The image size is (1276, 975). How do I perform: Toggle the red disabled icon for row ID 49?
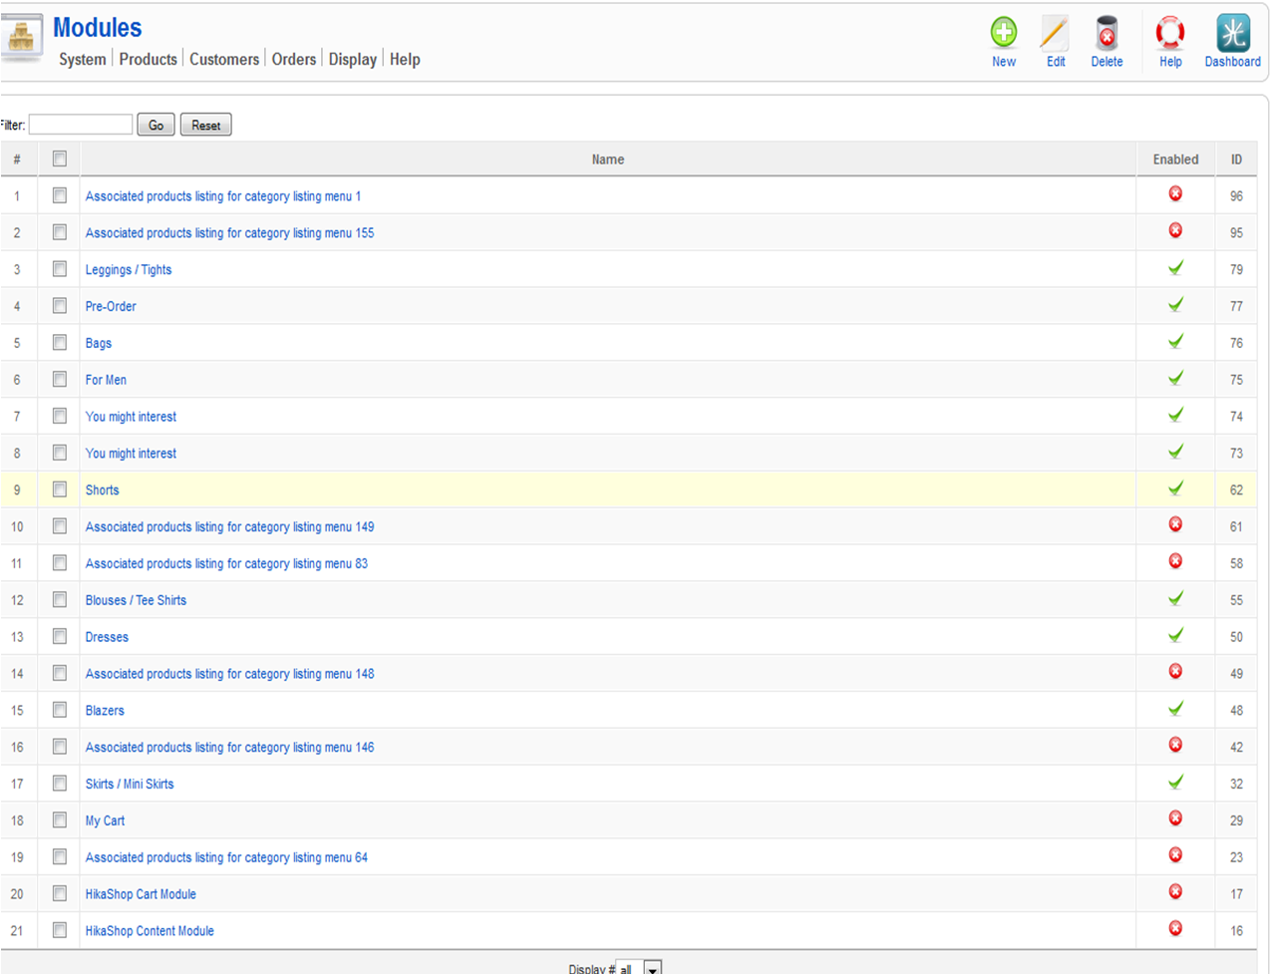pos(1175,671)
